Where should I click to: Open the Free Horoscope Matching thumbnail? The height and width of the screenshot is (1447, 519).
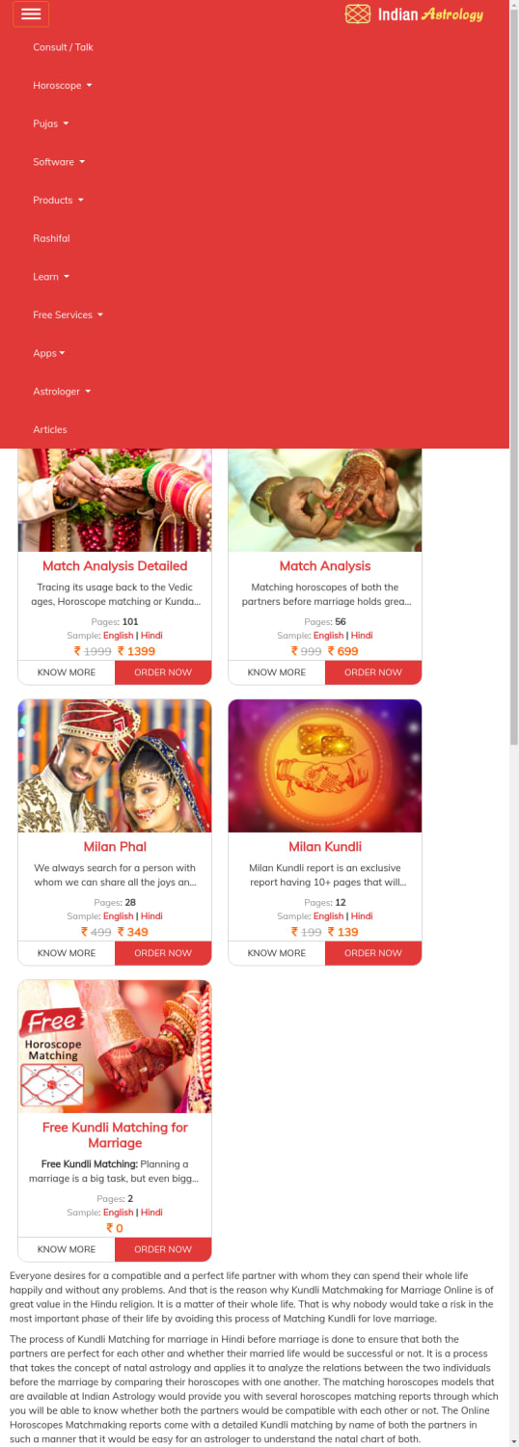tap(115, 1047)
